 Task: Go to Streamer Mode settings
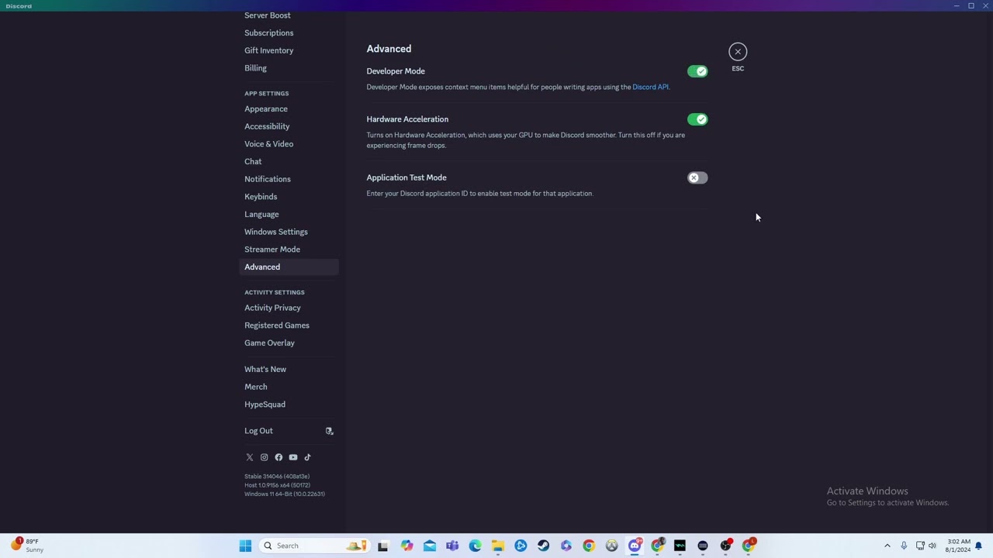(272, 250)
